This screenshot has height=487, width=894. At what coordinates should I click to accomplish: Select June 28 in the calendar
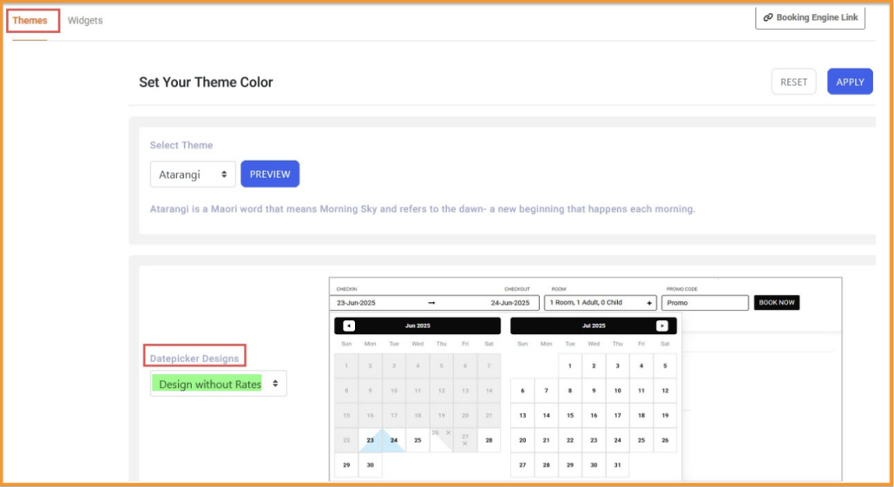[x=489, y=440]
